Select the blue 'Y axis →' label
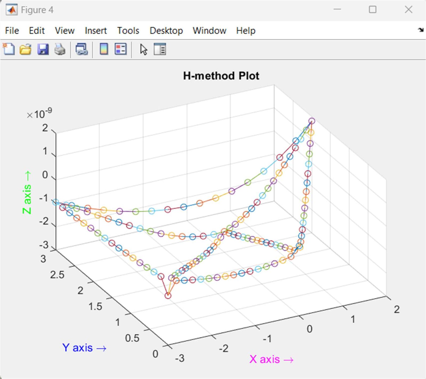This screenshot has height=379, width=426. pos(84,348)
